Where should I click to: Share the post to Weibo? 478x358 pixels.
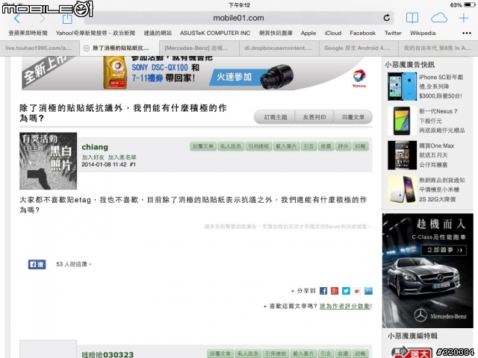[357, 291]
